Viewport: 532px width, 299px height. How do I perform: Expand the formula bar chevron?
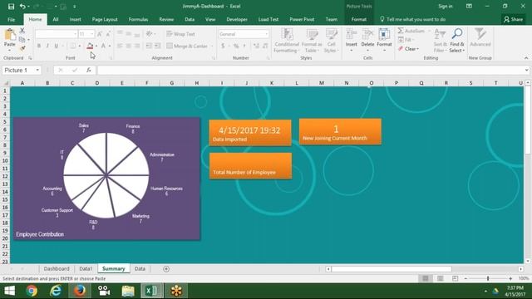[x=526, y=70]
